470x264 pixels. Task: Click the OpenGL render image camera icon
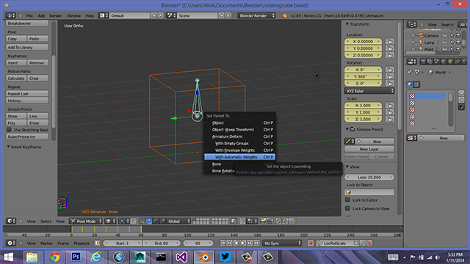[x=263, y=221]
